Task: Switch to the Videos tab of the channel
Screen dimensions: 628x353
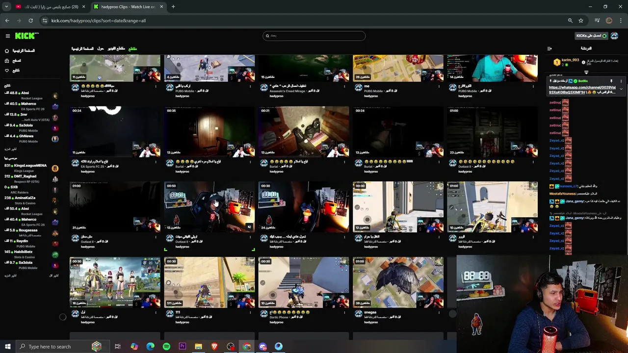Action: [116, 49]
